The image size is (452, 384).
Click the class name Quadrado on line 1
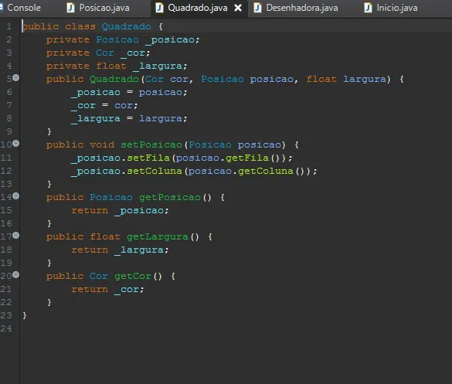coord(126,26)
